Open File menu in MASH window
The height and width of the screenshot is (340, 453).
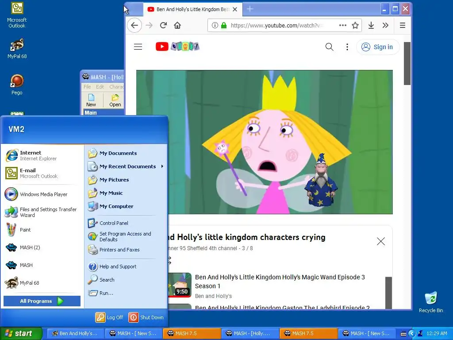click(x=87, y=87)
